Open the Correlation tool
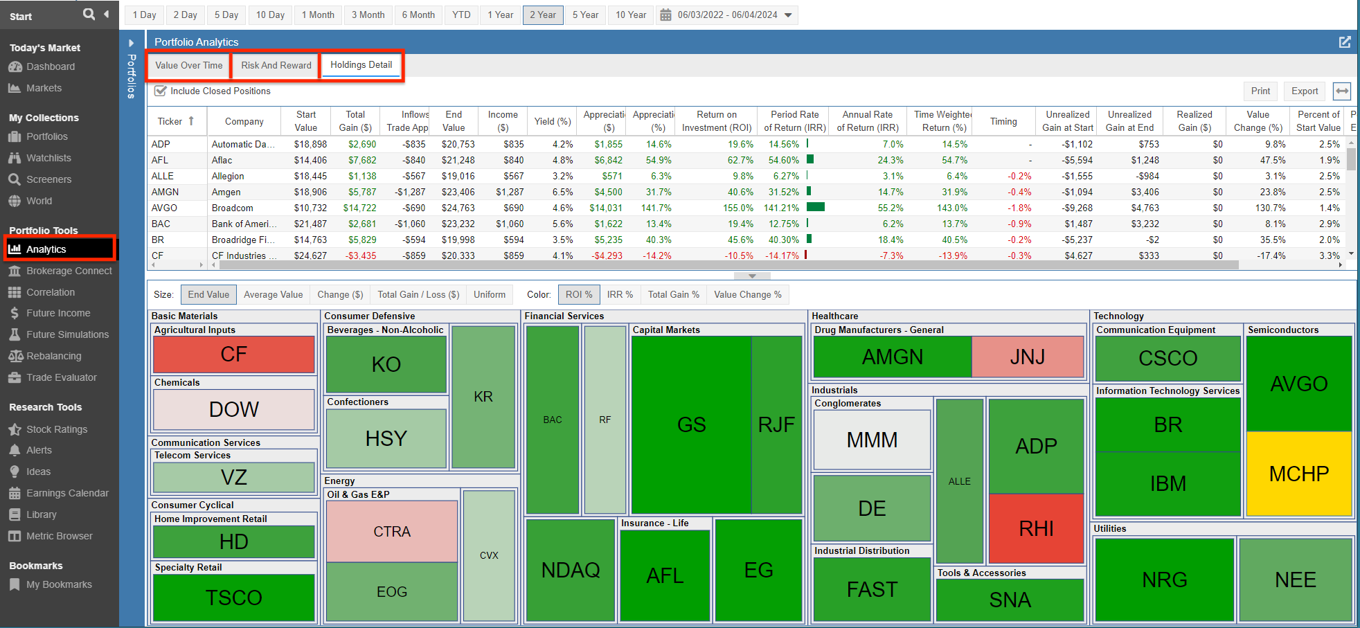The image size is (1360, 628). pos(50,292)
